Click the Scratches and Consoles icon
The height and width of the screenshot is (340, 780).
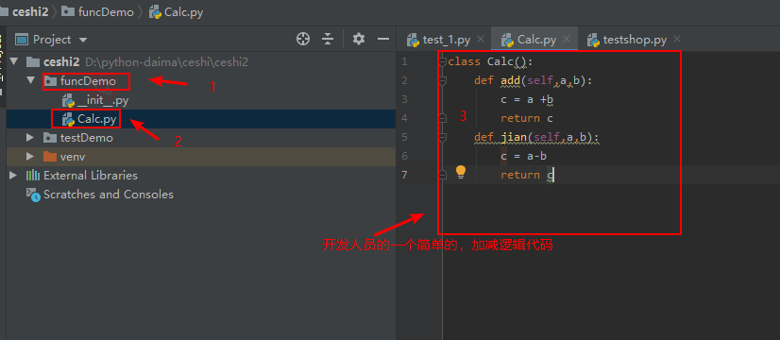[33, 195]
